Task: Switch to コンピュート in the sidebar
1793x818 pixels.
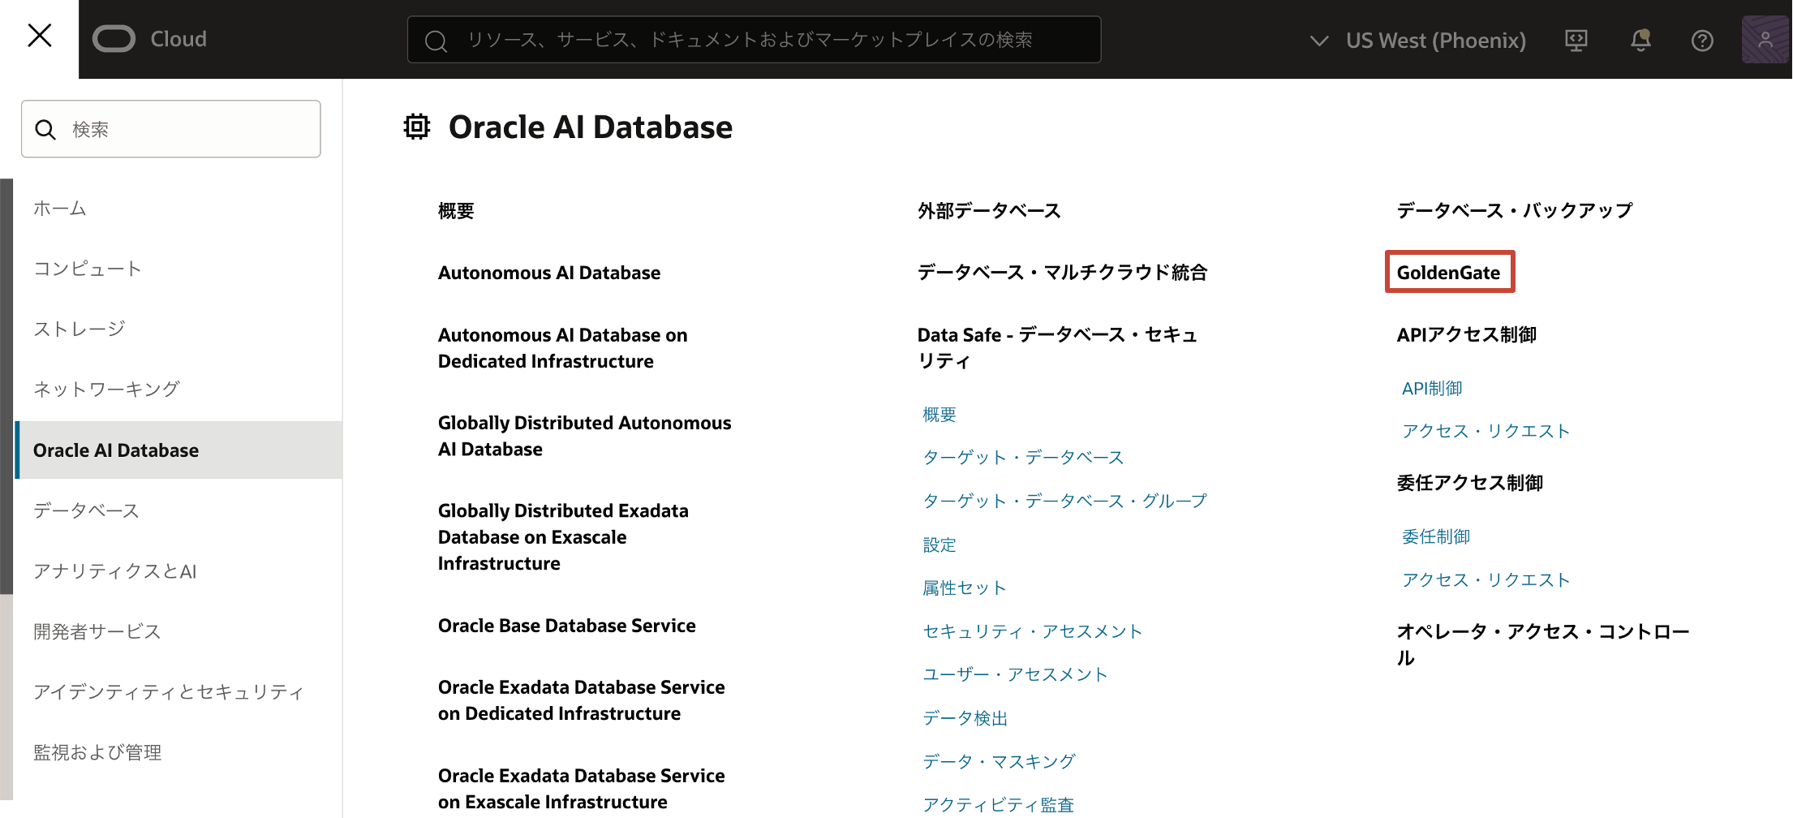Action: (87, 268)
